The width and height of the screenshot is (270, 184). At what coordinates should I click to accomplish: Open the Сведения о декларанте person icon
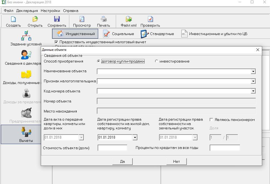(x=26, y=55)
